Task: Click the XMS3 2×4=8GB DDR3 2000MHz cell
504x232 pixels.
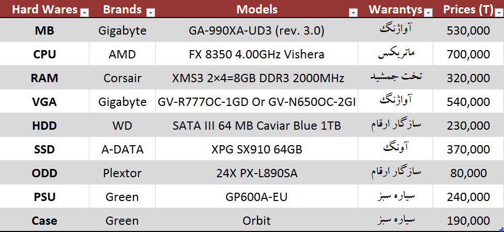Action: (256, 79)
